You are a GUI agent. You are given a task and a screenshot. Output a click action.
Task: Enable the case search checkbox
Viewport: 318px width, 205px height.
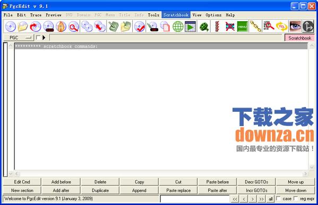[279, 199]
